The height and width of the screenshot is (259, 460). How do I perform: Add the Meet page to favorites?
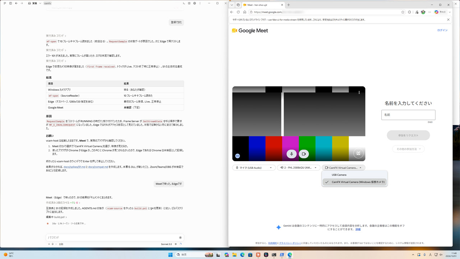pyautogui.click(x=403, y=12)
